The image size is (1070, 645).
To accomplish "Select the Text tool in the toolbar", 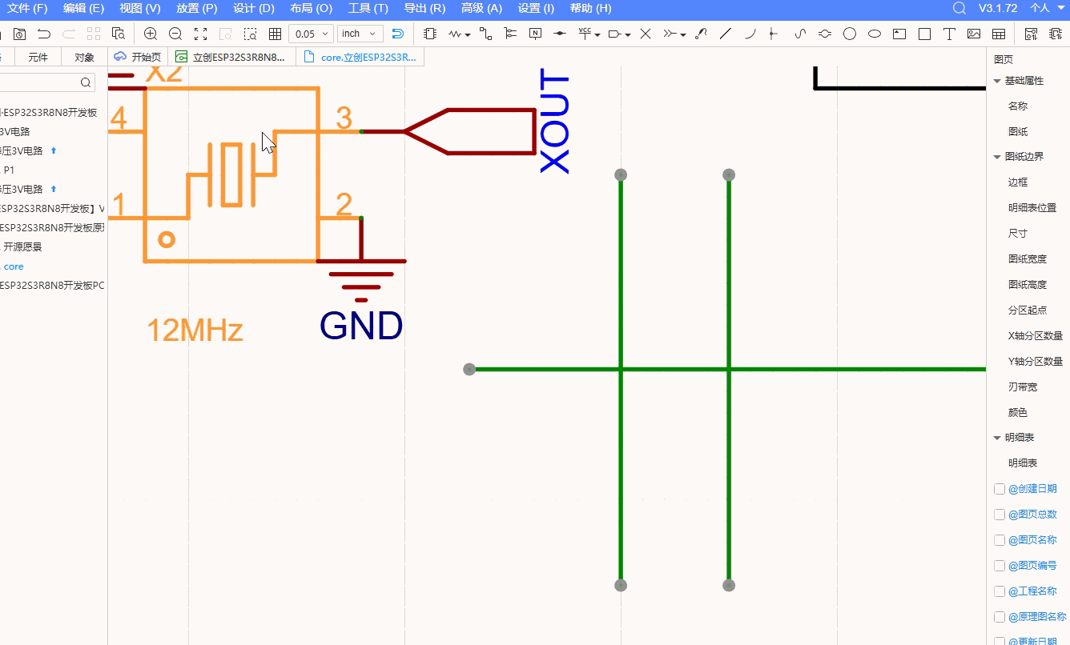I will coord(949,34).
